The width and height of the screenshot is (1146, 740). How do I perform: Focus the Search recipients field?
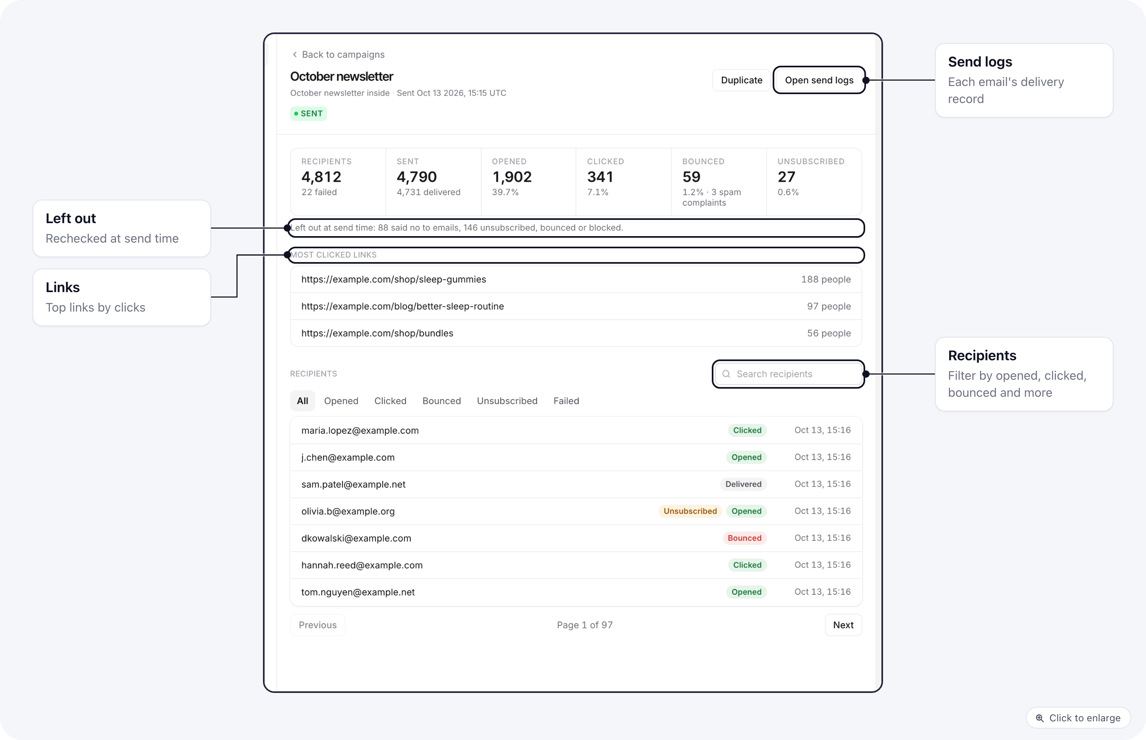pos(788,374)
